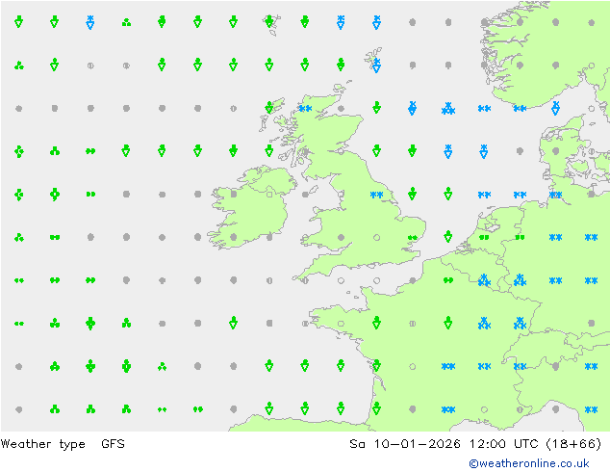This screenshot has height=472, width=610.
Task: Click the green rain symbol over East Anglia
Action: pos(413,237)
